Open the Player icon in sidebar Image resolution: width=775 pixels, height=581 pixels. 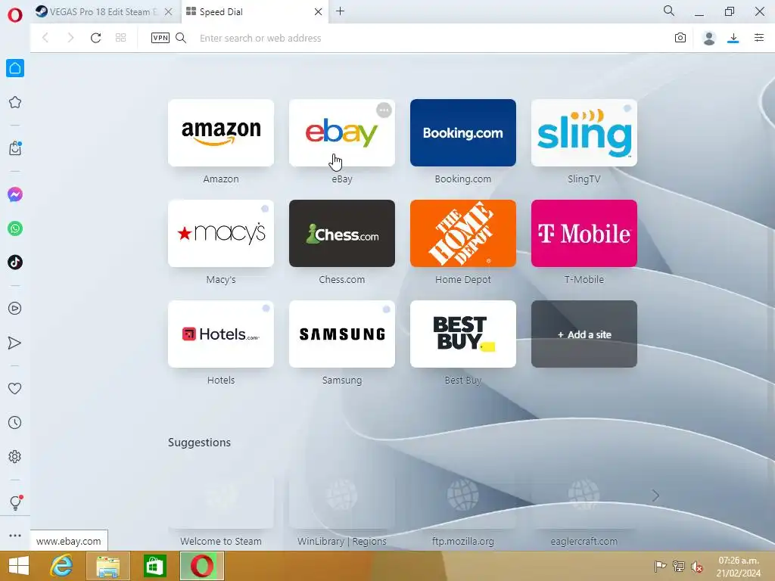point(15,309)
